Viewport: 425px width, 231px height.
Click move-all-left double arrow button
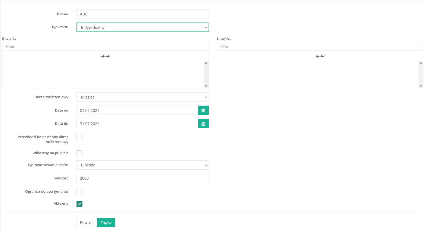click(x=320, y=56)
